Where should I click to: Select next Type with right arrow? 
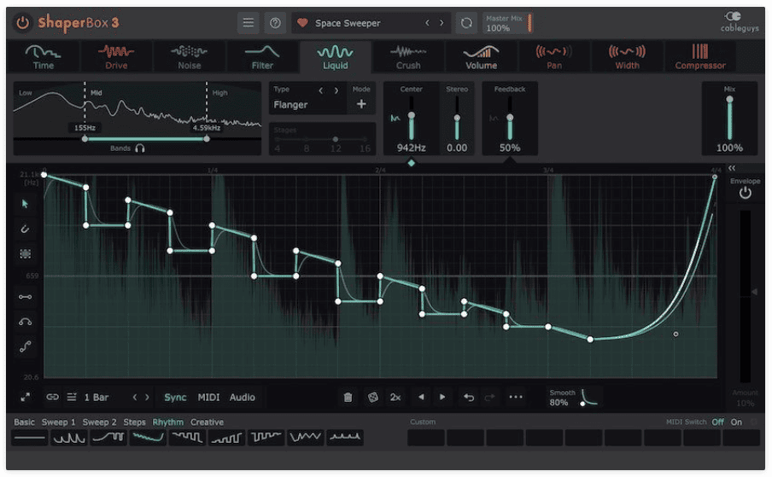tap(336, 90)
